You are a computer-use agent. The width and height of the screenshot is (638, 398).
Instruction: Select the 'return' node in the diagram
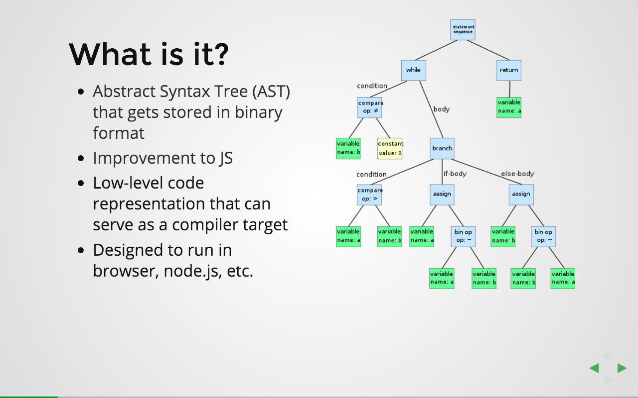coord(509,70)
